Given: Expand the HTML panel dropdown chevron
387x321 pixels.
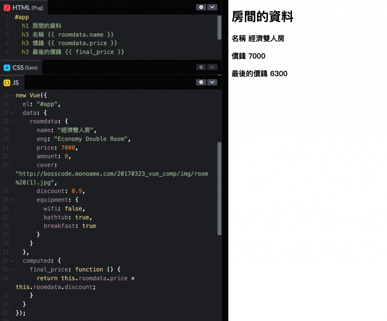Looking at the screenshot, I should [x=212, y=7].
